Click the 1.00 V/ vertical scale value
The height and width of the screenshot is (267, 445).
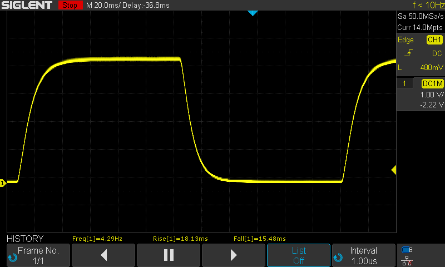432,95
